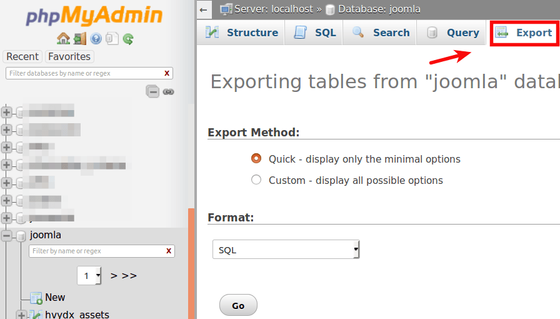This screenshot has height=319, width=560.
Task: Click Database: joomla breadcrumb link
Action: coord(379,9)
